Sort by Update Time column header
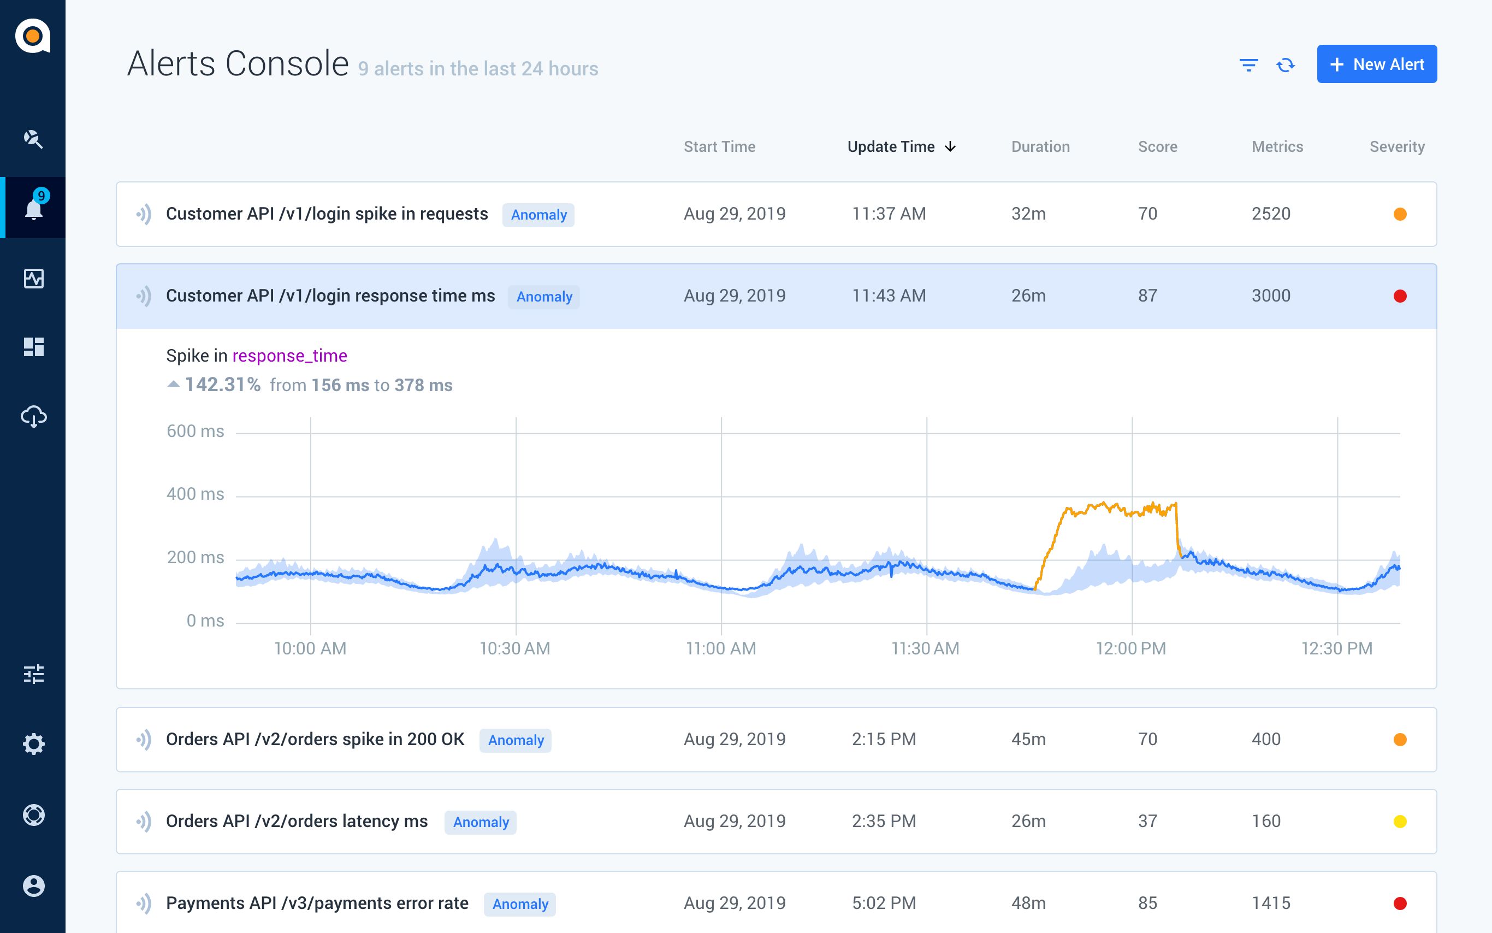This screenshot has width=1492, height=933. [891, 146]
